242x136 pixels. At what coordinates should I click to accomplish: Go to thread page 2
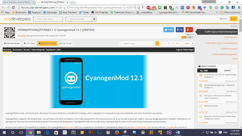coord(161,44)
